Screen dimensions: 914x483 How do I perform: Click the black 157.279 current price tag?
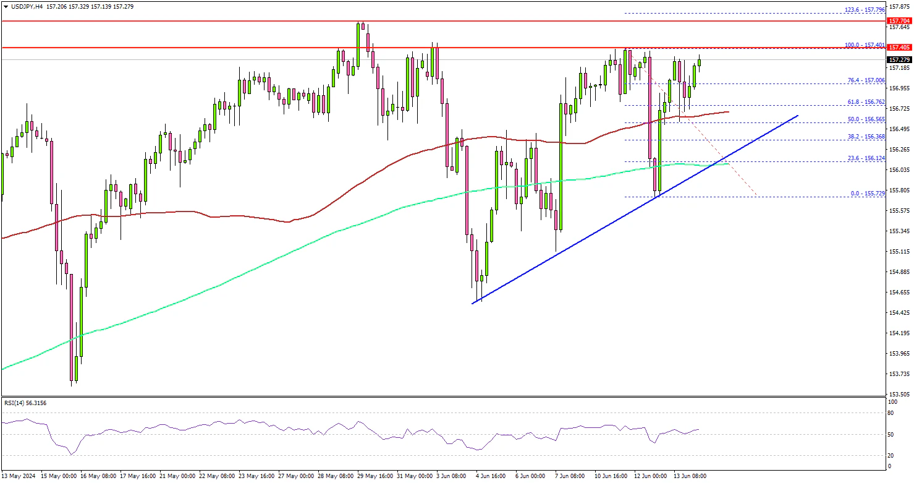899,60
